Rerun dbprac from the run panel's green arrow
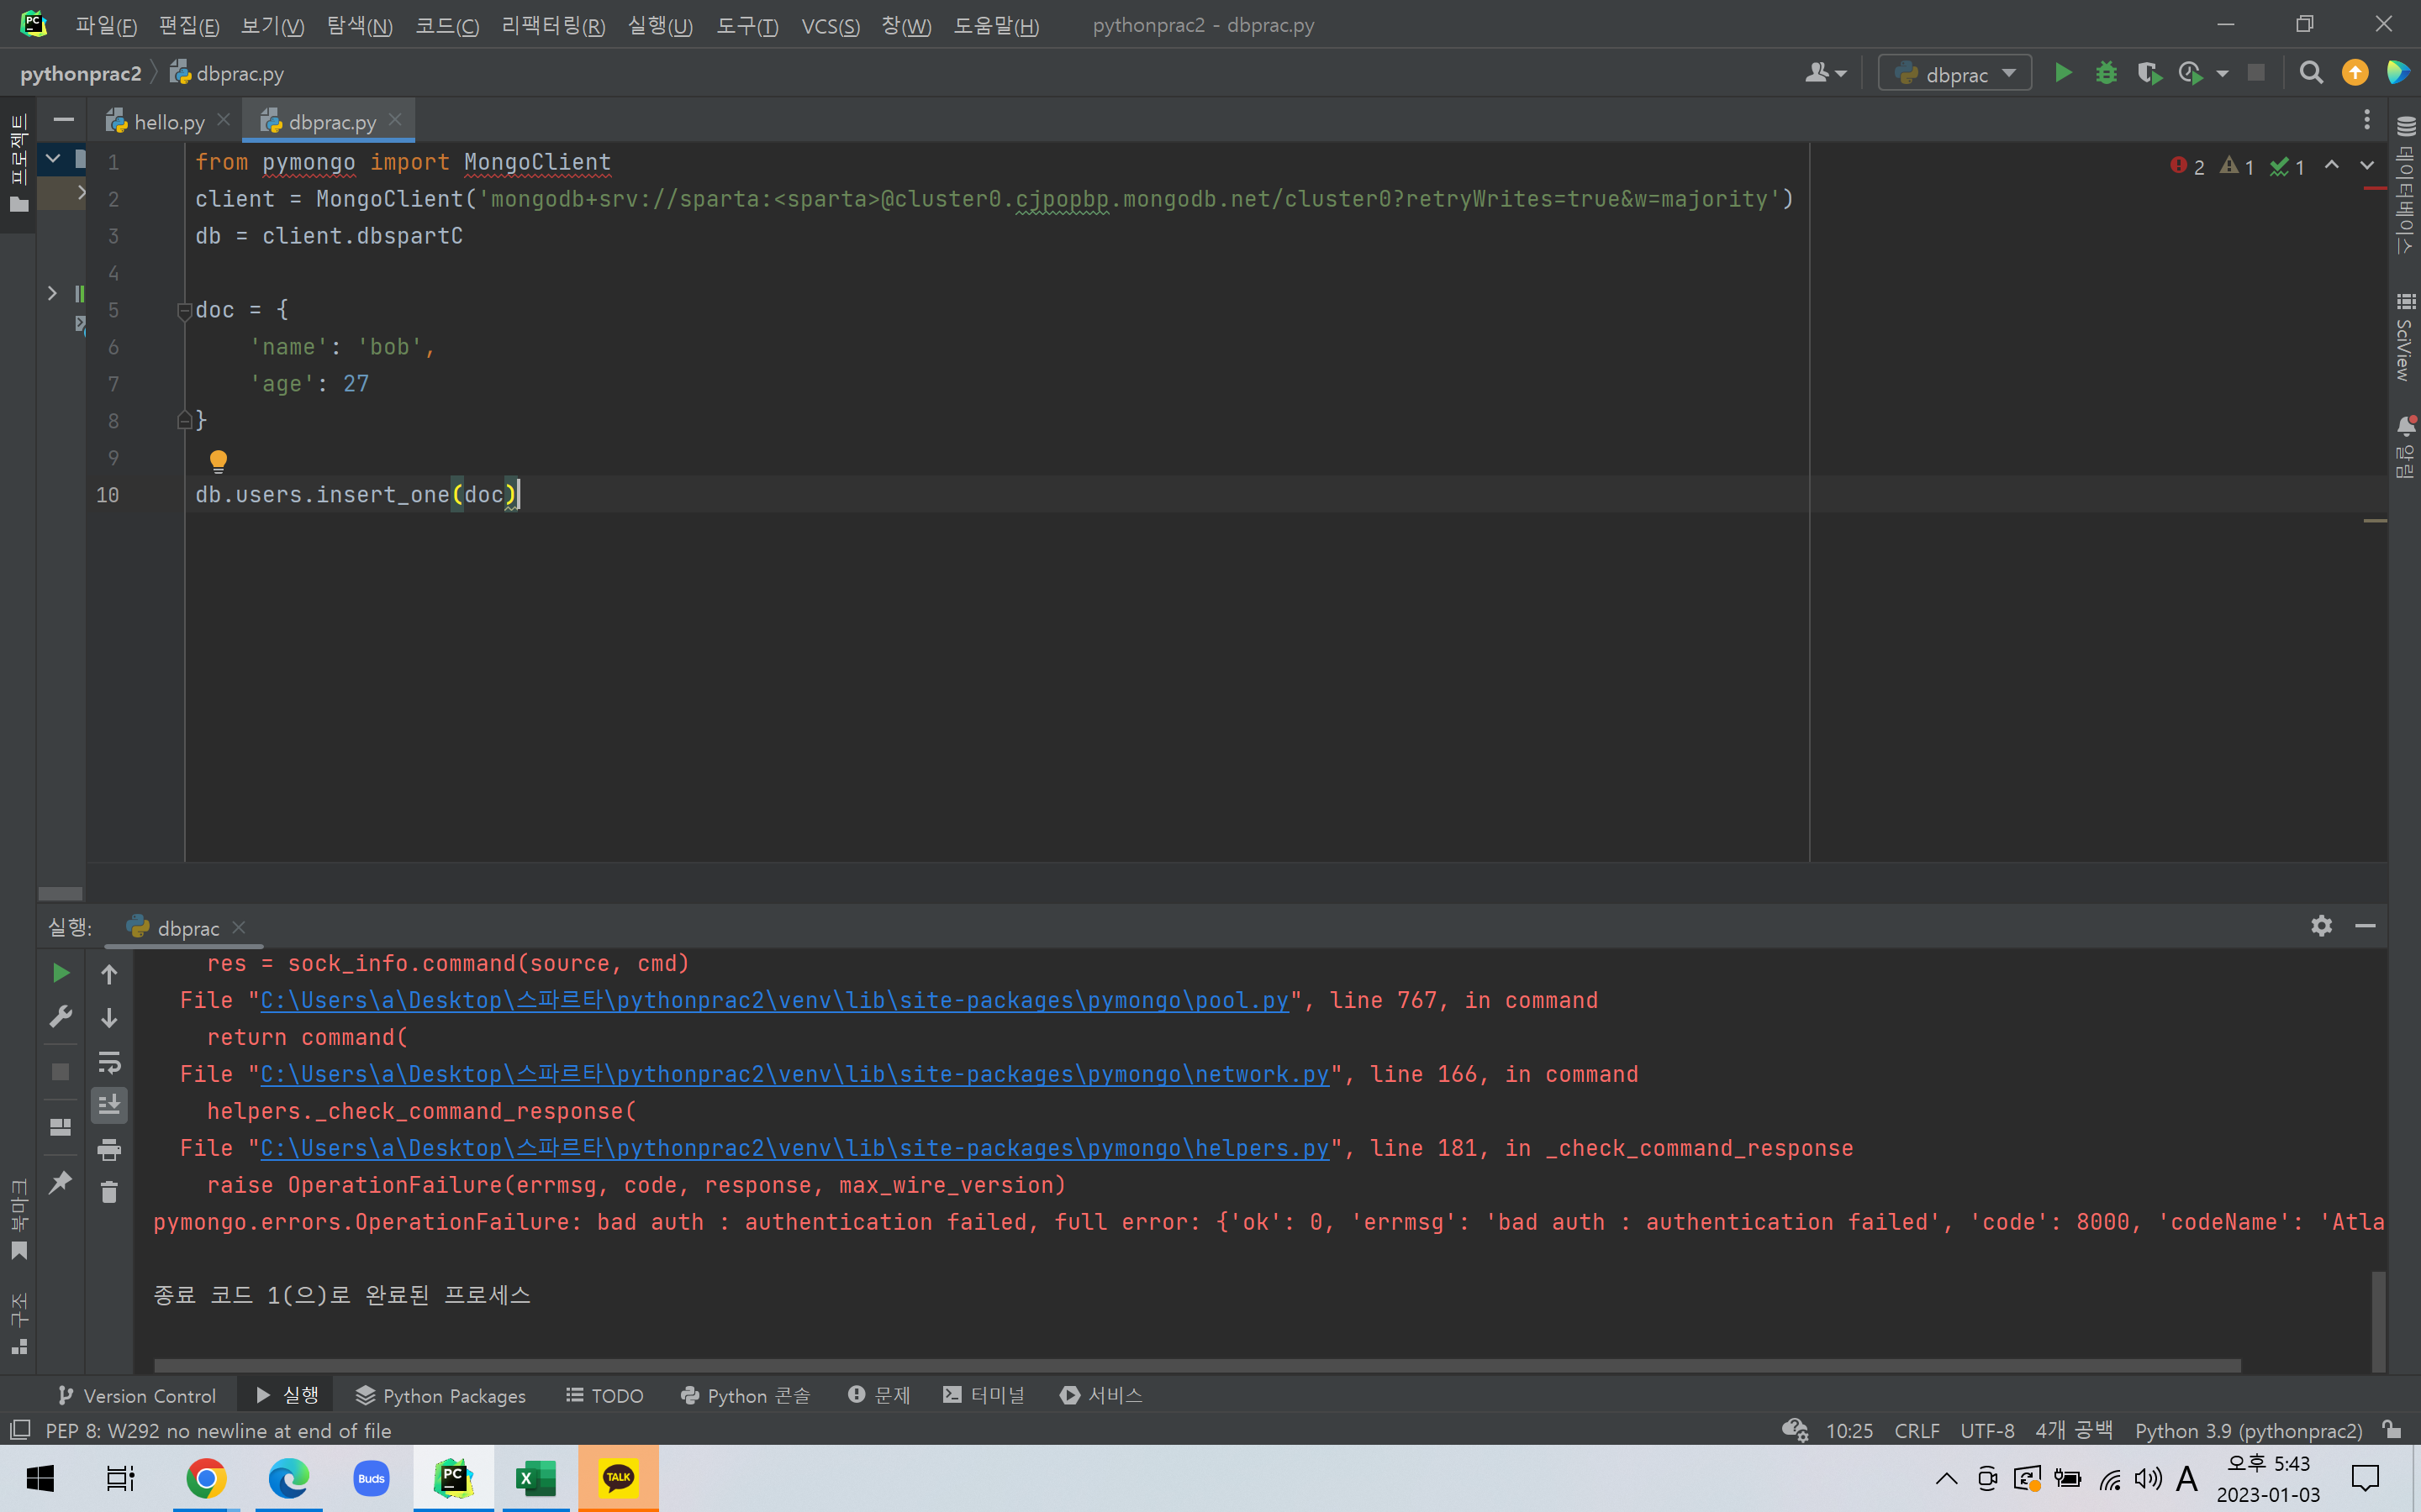This screenshot has height=1512, width=2421. click(60, 973)
